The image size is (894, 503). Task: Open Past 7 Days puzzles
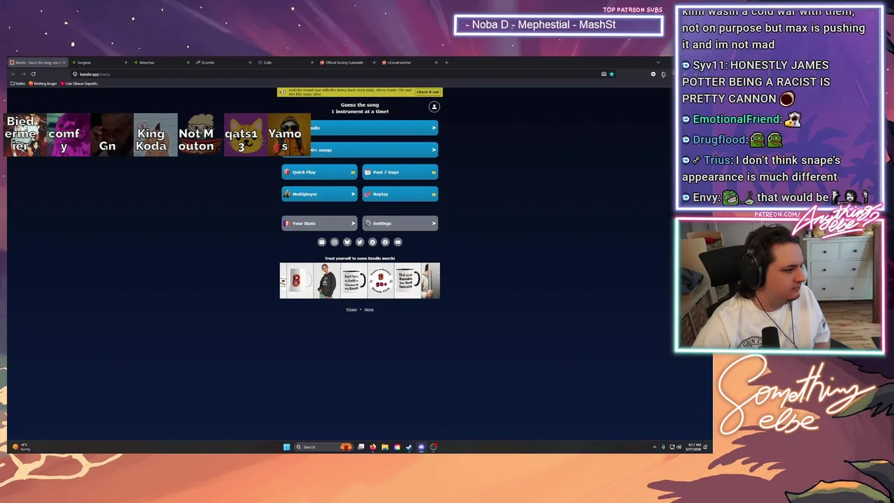point(400,172)
